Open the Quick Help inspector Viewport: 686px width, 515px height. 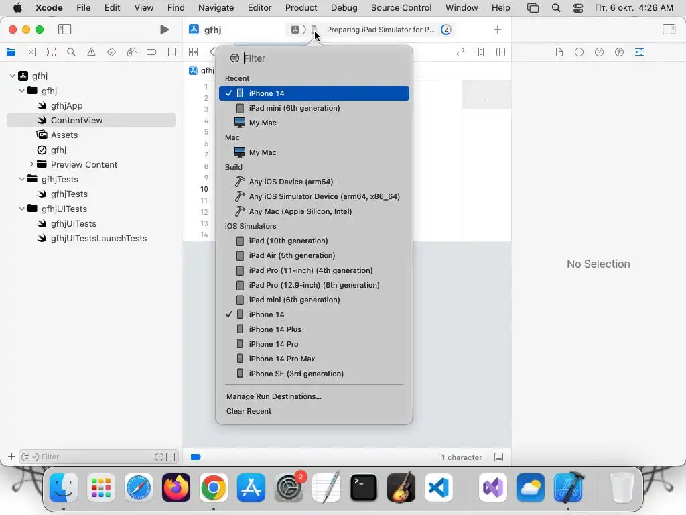coord(599,52)
